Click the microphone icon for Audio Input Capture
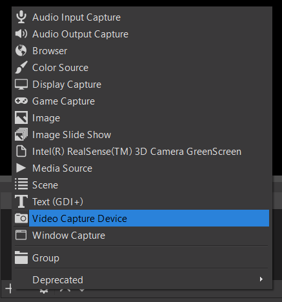282x302 pixels. pos(21,17)
